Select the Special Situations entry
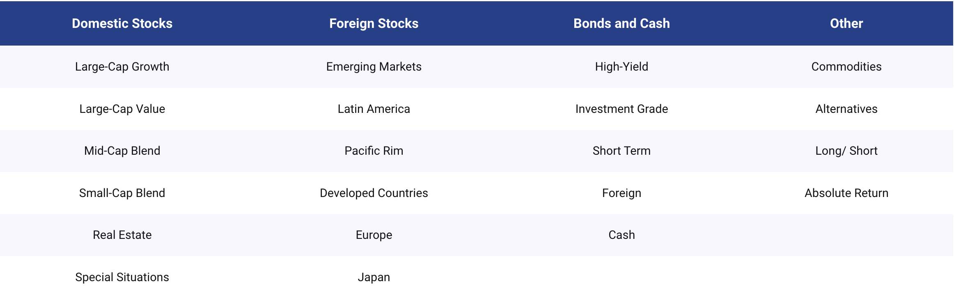The width and height of the screenshot is (954, 307). 122,277
